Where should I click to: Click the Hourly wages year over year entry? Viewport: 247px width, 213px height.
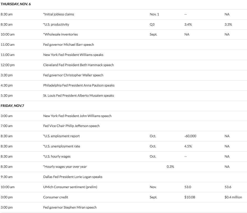click(65, 167)
